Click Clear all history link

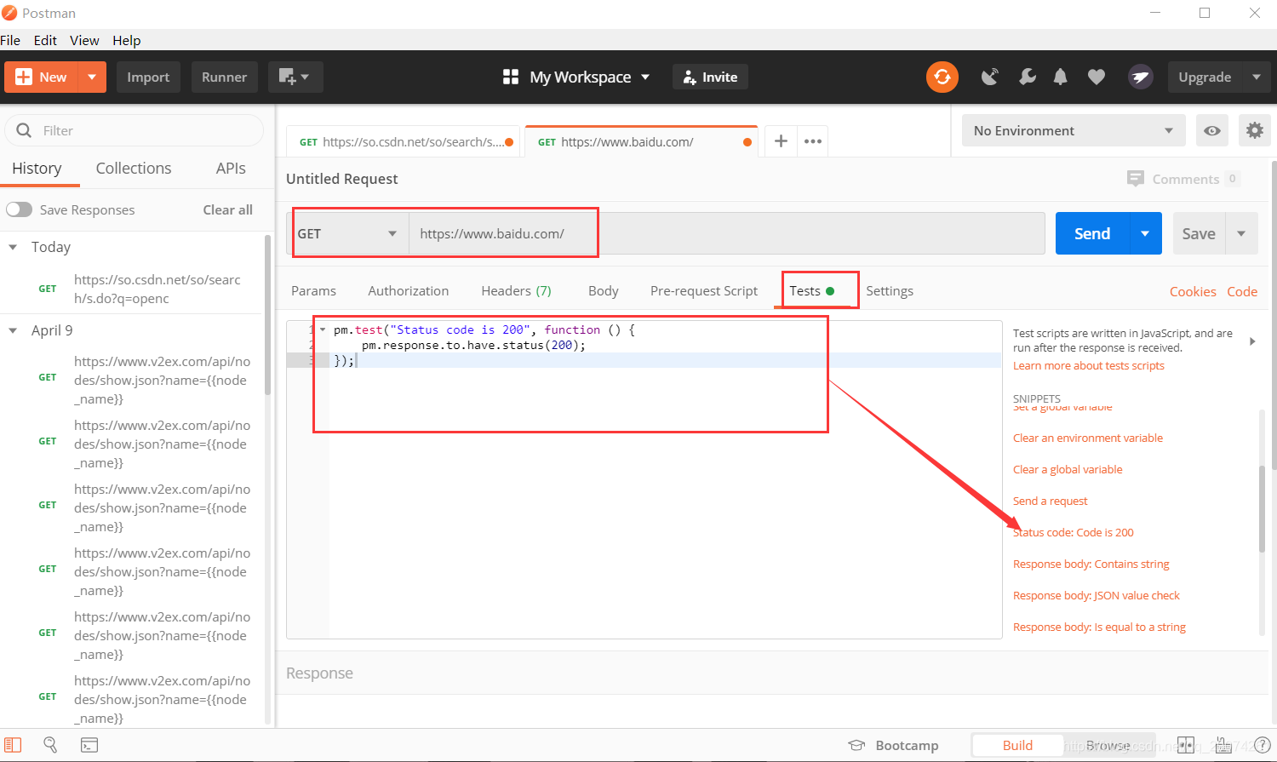[227, 209]
